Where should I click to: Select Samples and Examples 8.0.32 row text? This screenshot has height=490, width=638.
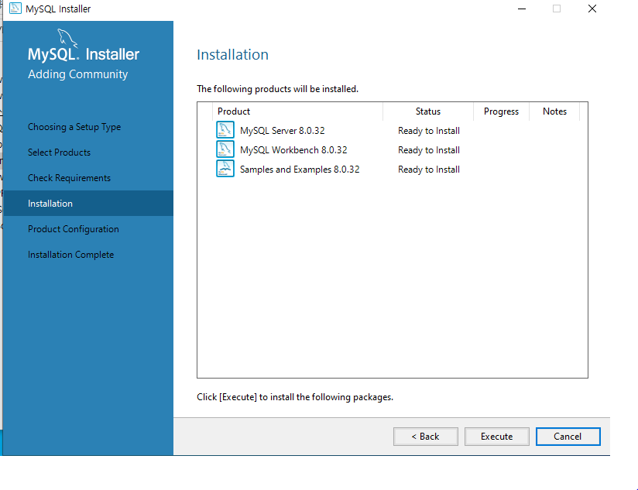coord(300,170)
